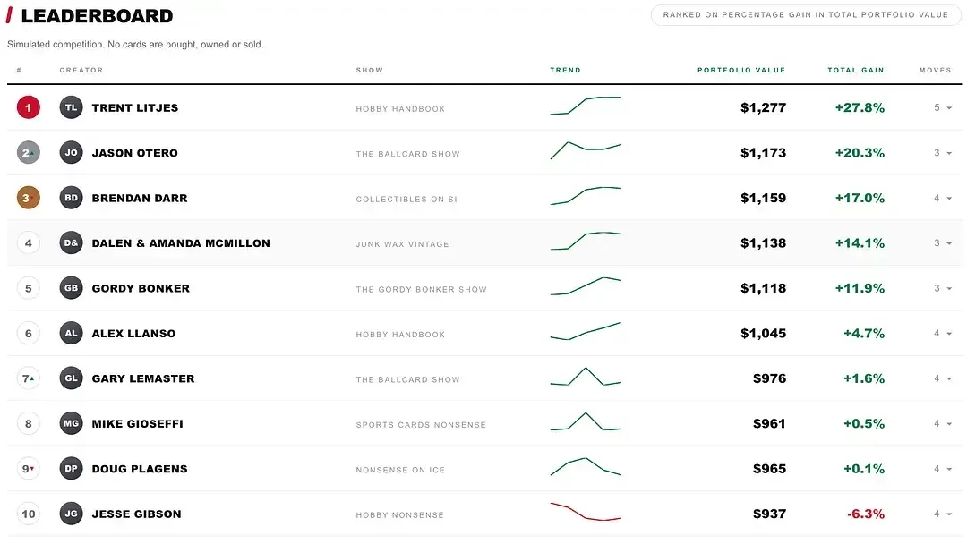Click the ranked on percentage gain pill
The image size is (967, 544).
(806, 15)
